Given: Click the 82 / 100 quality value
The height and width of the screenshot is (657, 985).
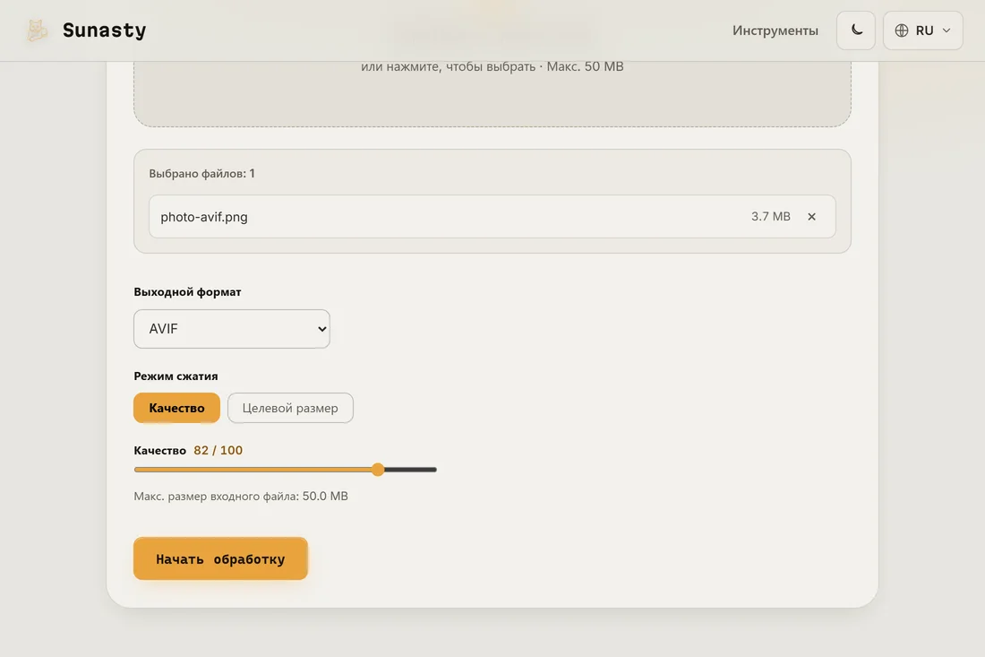Looking at the screenshot, I should 218,450.
